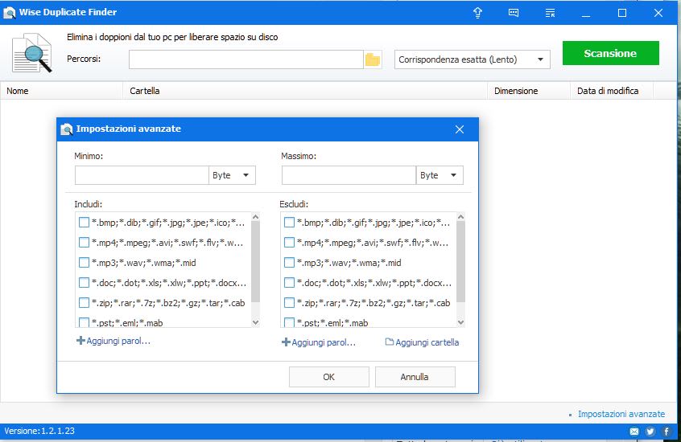Viewport: 681px width, 442px height.
Task: Click the email icon in status bar
Action: 634,432
